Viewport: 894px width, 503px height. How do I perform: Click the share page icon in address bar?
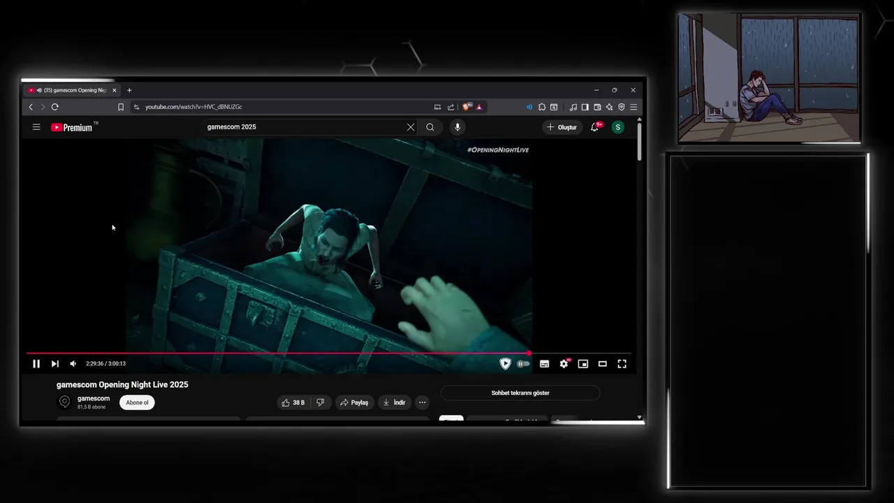point(451,107)
